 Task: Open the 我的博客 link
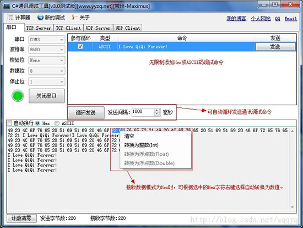(x=236, y=19)
